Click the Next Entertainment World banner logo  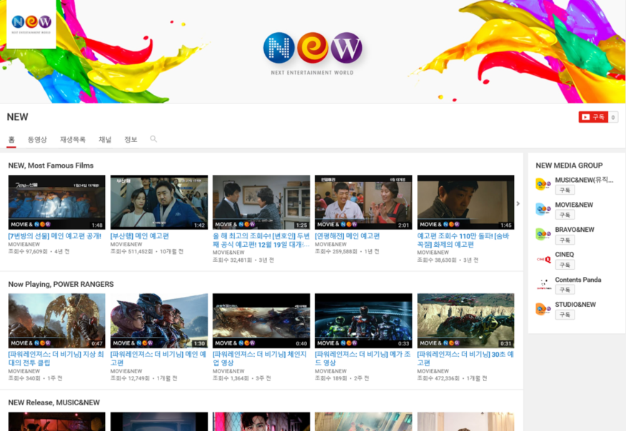313,53
